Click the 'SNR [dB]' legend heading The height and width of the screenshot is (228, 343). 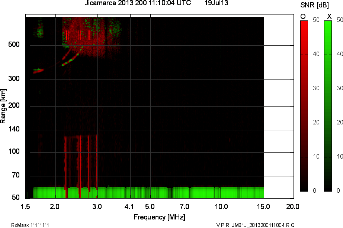pos(314,5)
